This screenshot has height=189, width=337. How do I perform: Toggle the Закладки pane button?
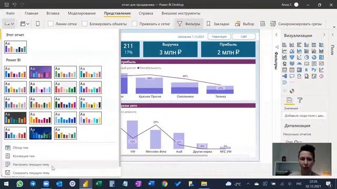tap(217, 24)
